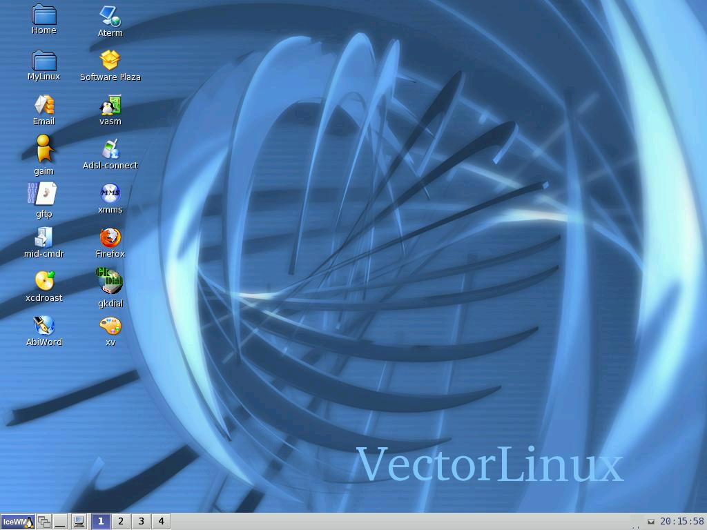Open the gaim messenger icon
Screen dimensions: 707x530
tap(44, 149)
